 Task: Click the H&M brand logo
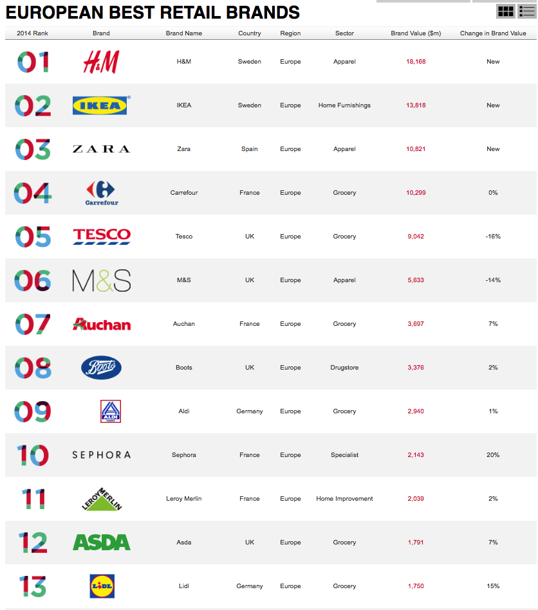[101, 62]
